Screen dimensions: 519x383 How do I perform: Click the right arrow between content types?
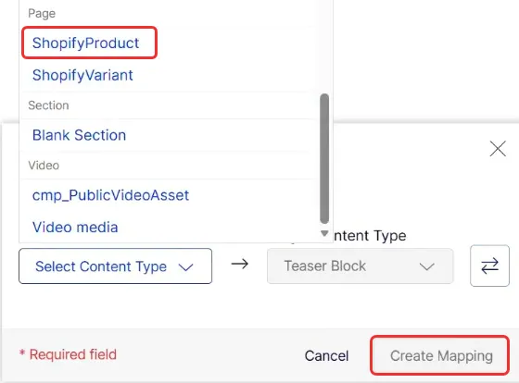pos(240,264)
